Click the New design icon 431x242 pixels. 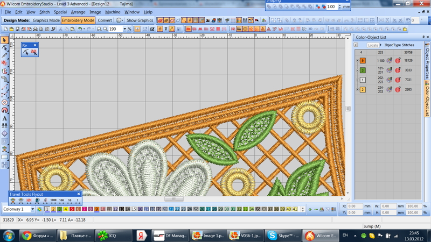(5, 29)
